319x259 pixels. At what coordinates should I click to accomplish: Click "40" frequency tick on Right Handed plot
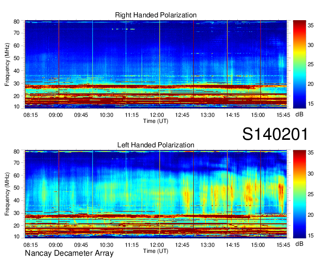pos(17,71)
